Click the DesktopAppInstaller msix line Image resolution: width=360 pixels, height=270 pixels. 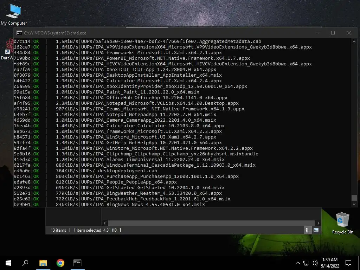(118, 75)
